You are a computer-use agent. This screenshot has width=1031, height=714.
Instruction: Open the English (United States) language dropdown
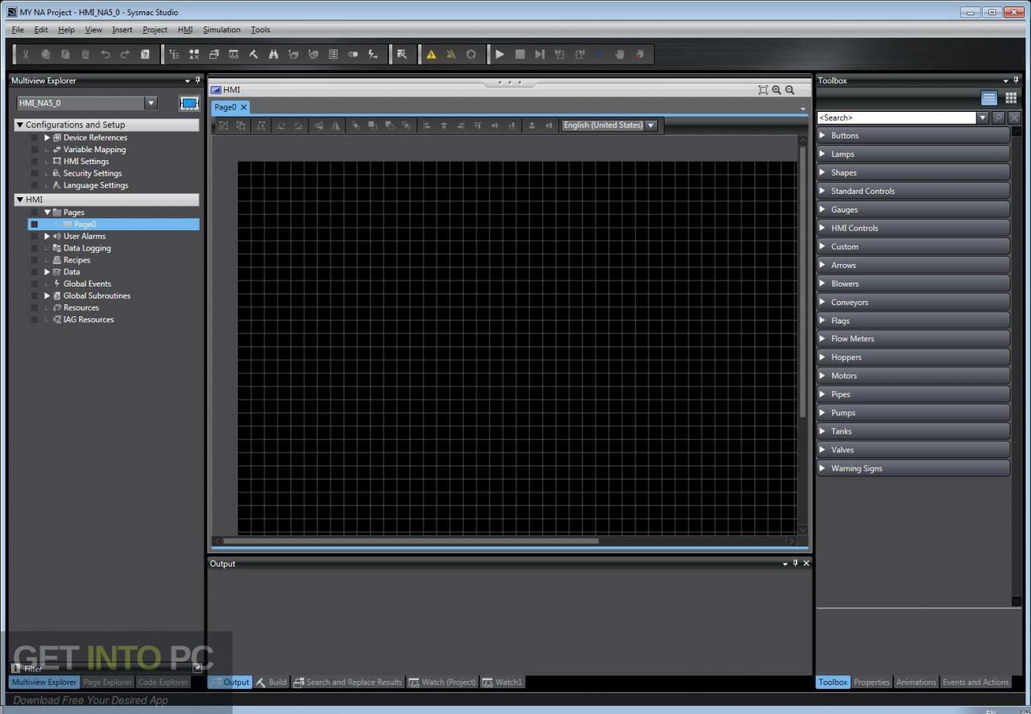[x=651, y=126]
